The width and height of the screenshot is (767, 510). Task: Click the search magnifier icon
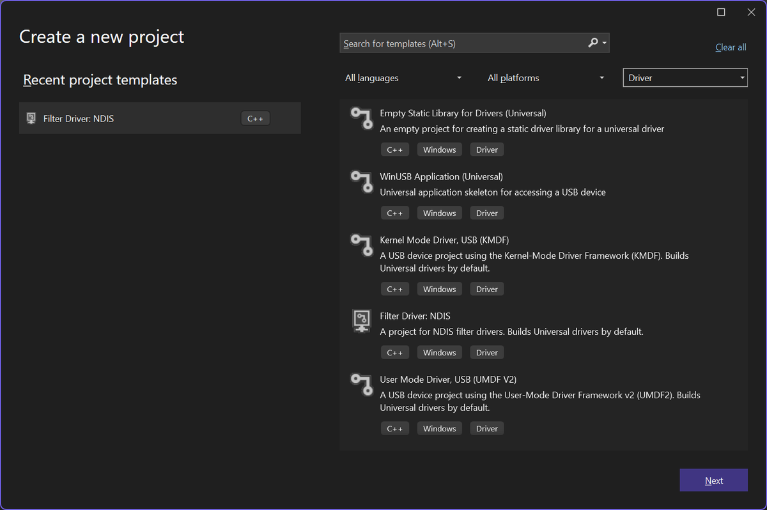[x=593, y=43]
